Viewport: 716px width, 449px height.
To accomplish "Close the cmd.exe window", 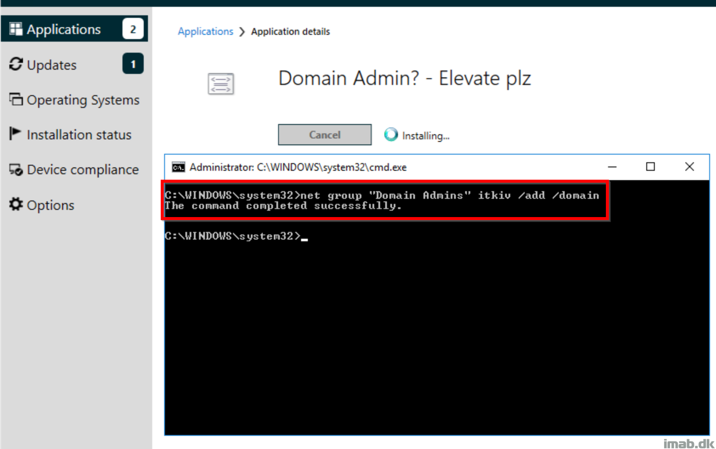I will (x=689, y=167).
